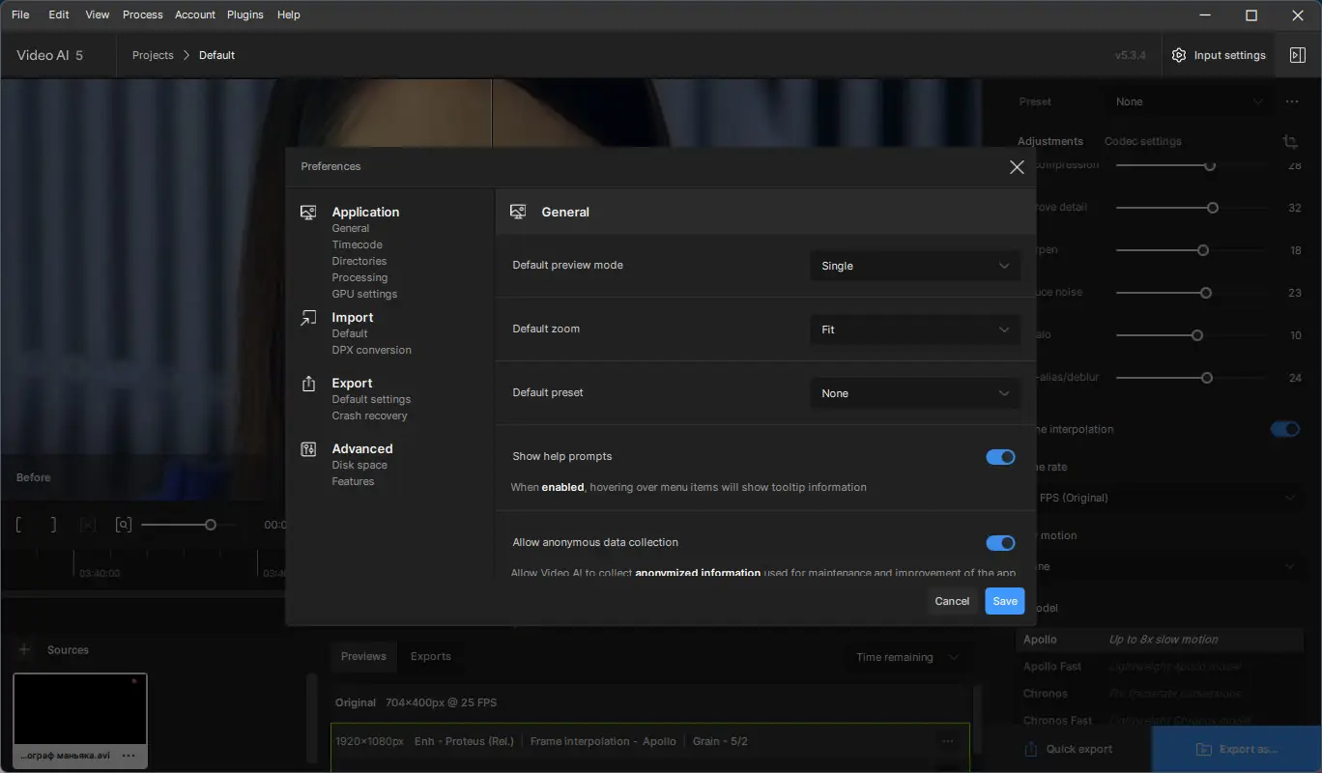Click the Input settings gear icon

click(x=1179, y=55)
